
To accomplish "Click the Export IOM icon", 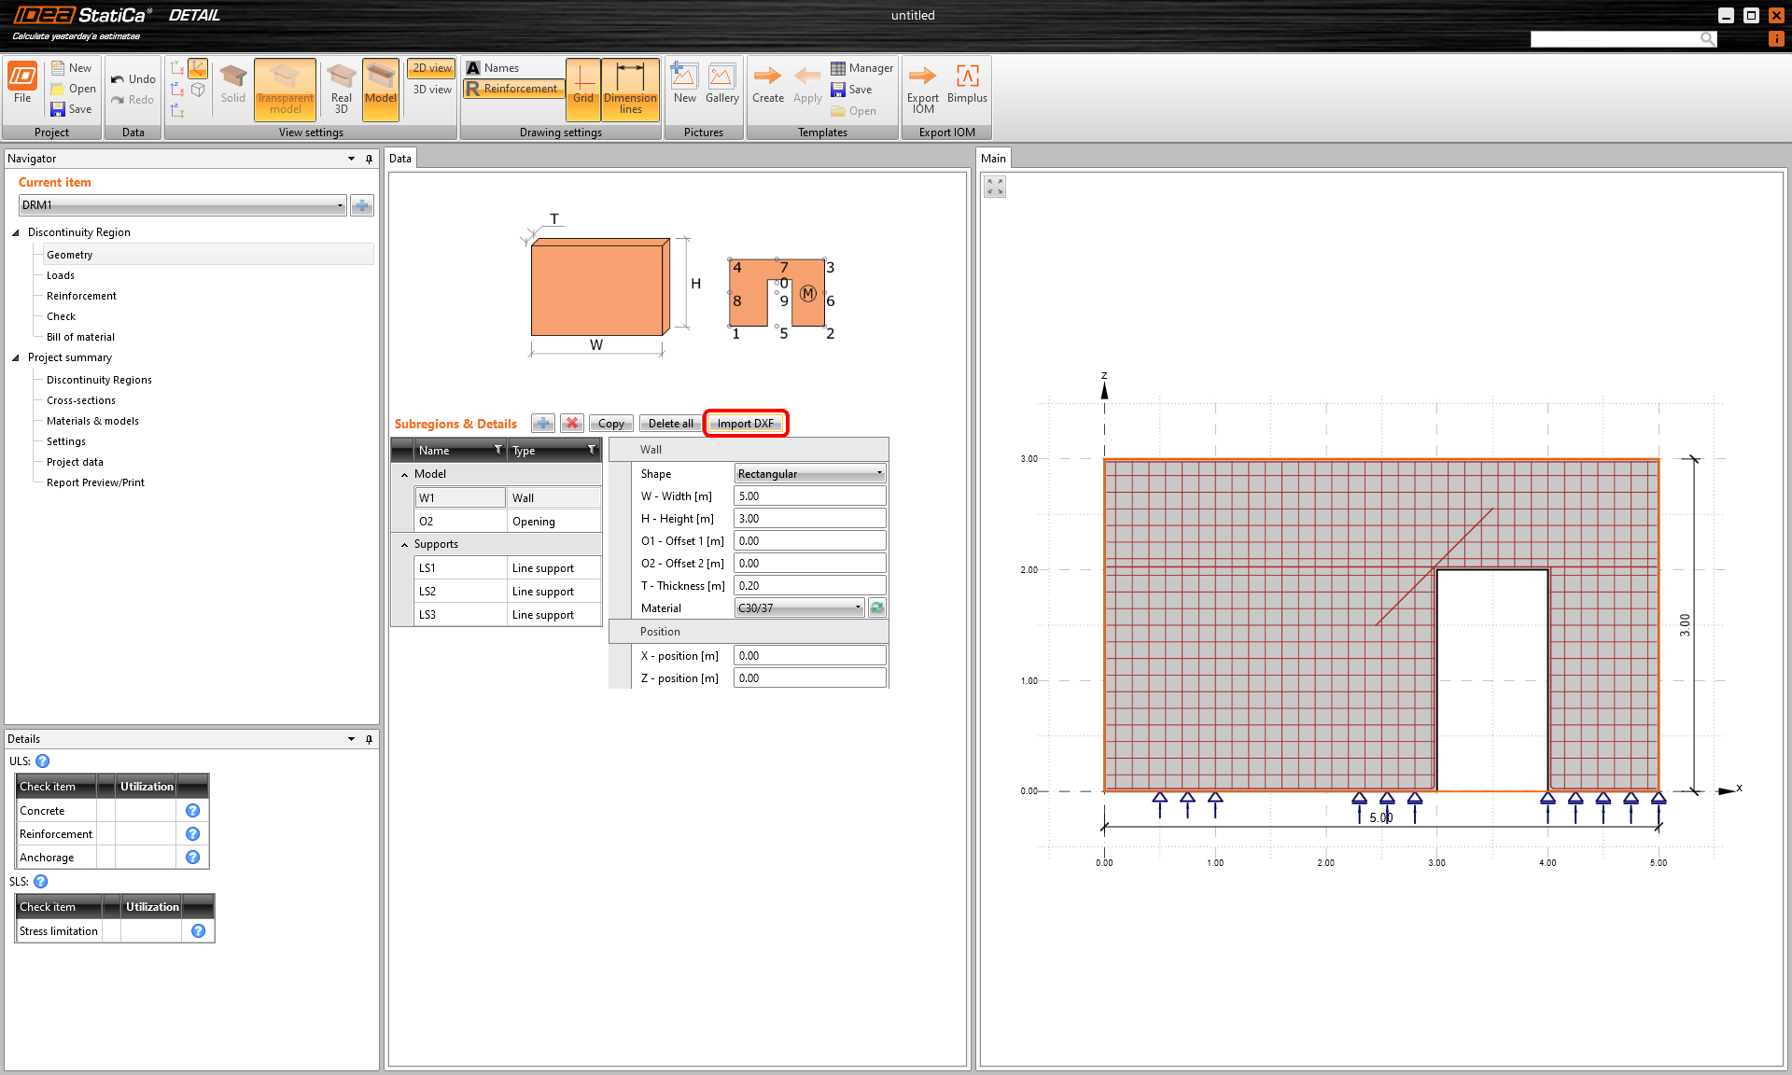I will point(922,88).
